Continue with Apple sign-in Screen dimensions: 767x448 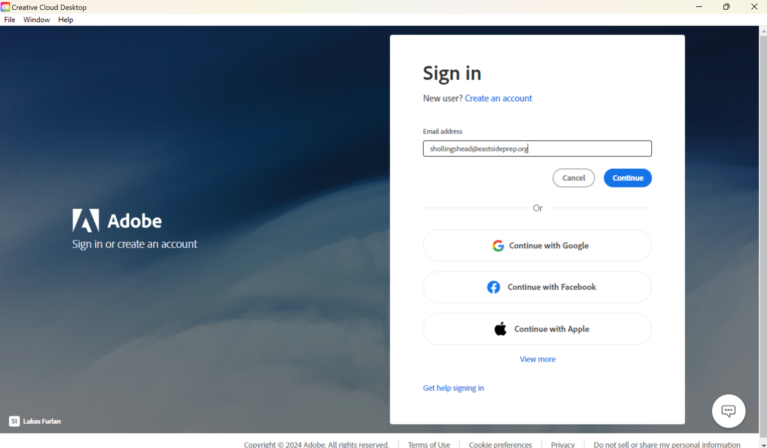pyautogui.click(x=537, y=329)
